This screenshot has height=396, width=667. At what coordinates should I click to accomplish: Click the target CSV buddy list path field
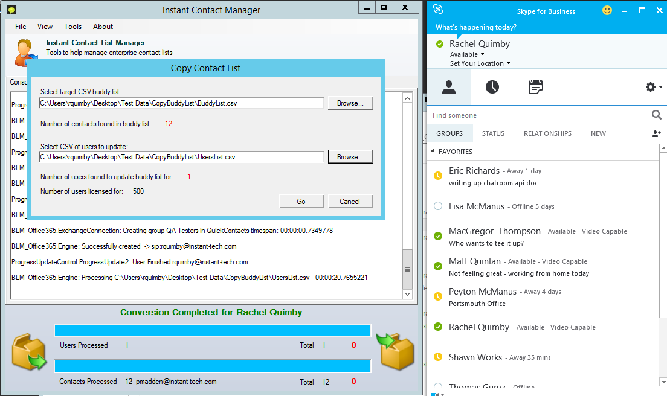181,103
